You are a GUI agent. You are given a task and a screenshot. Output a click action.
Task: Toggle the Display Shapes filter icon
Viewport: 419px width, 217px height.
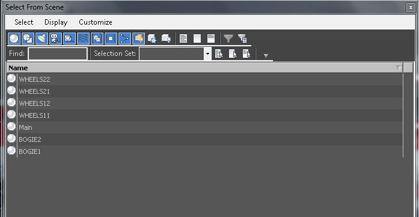tap(28, 38)
